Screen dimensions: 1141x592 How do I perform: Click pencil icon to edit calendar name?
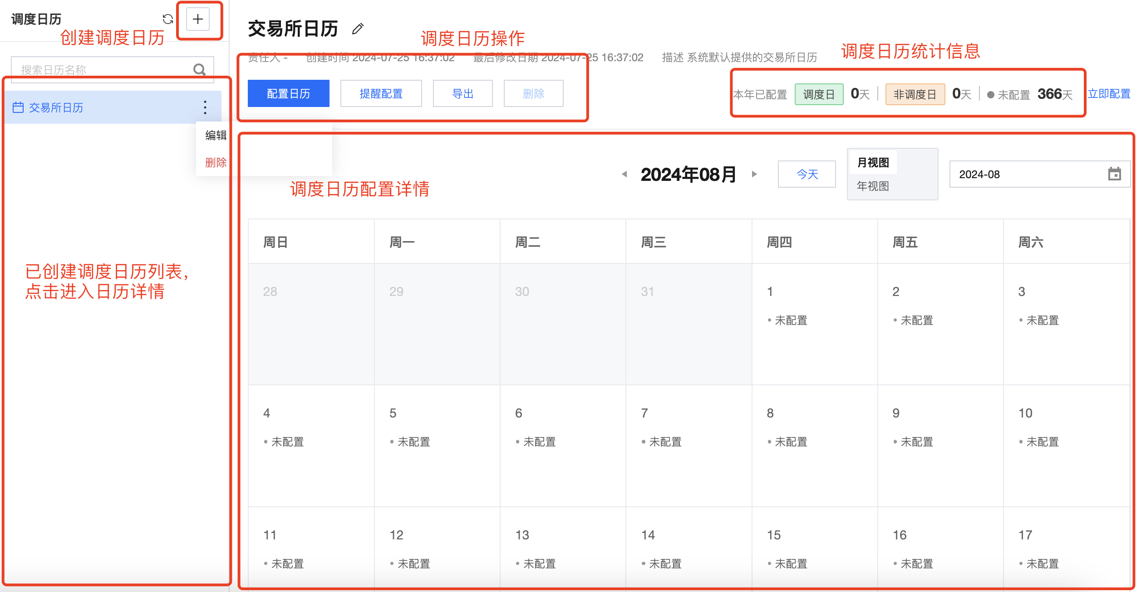(358, 29)
